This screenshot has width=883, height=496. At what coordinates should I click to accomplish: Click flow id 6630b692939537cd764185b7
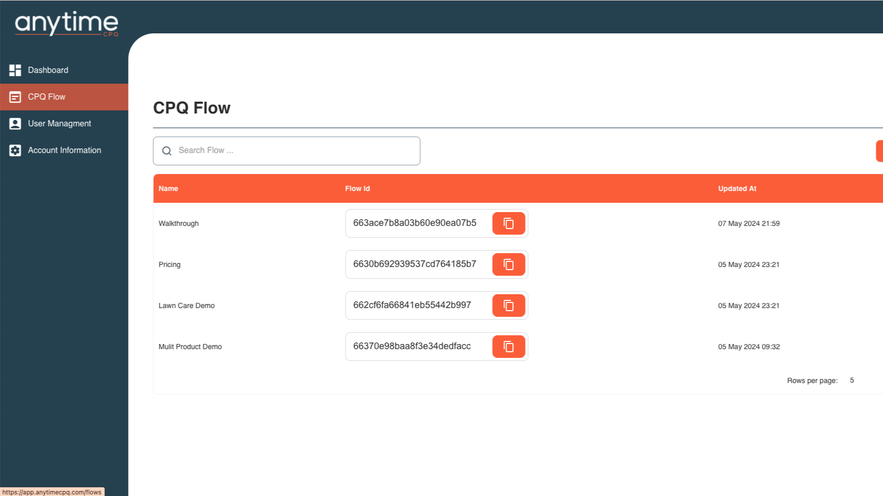pyautogui.click(x=415, y=264)
